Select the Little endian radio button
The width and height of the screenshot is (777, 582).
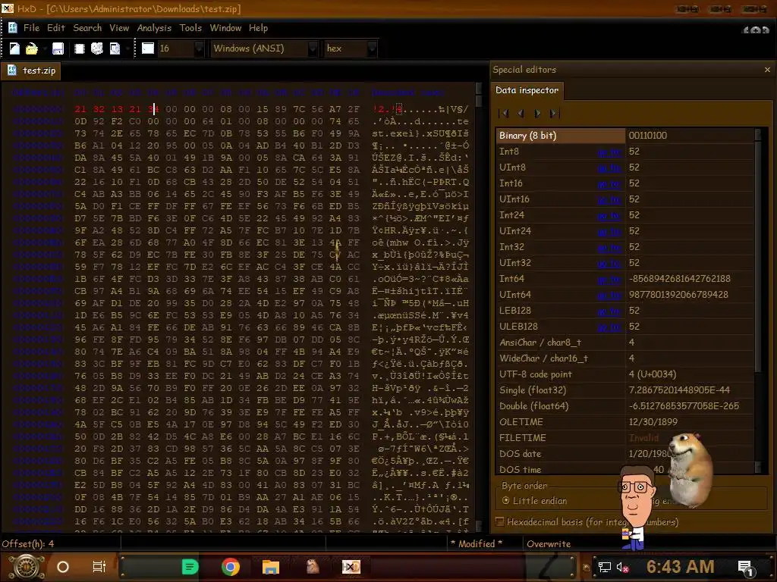(505, 501)
